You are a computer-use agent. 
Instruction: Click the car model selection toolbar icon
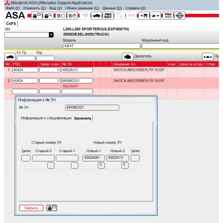click(x=96, y=16)
